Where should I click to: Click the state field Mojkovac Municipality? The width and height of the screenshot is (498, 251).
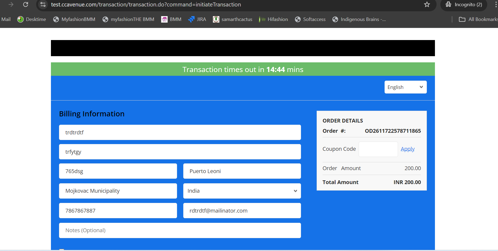point(118,191)
